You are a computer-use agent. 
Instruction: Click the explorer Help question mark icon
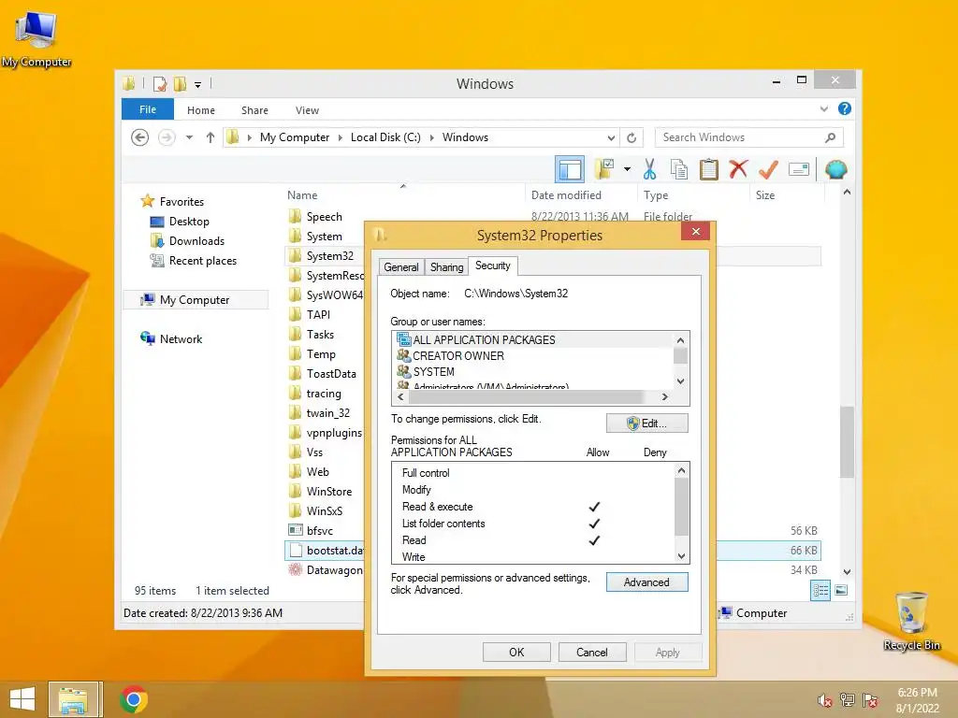click(845, 108)
